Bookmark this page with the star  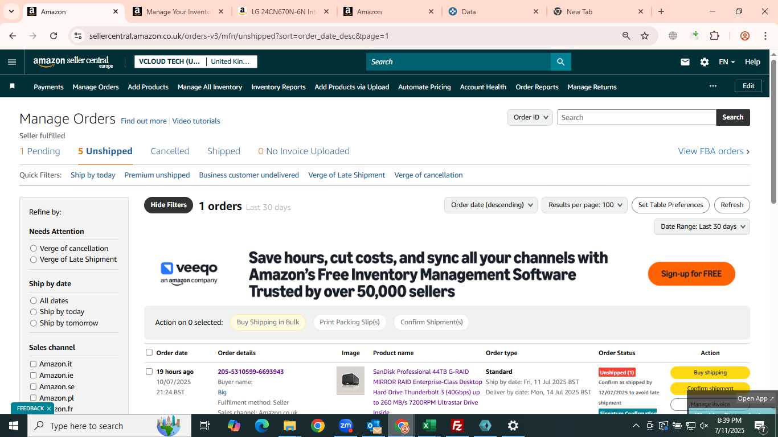pos(645,36)
